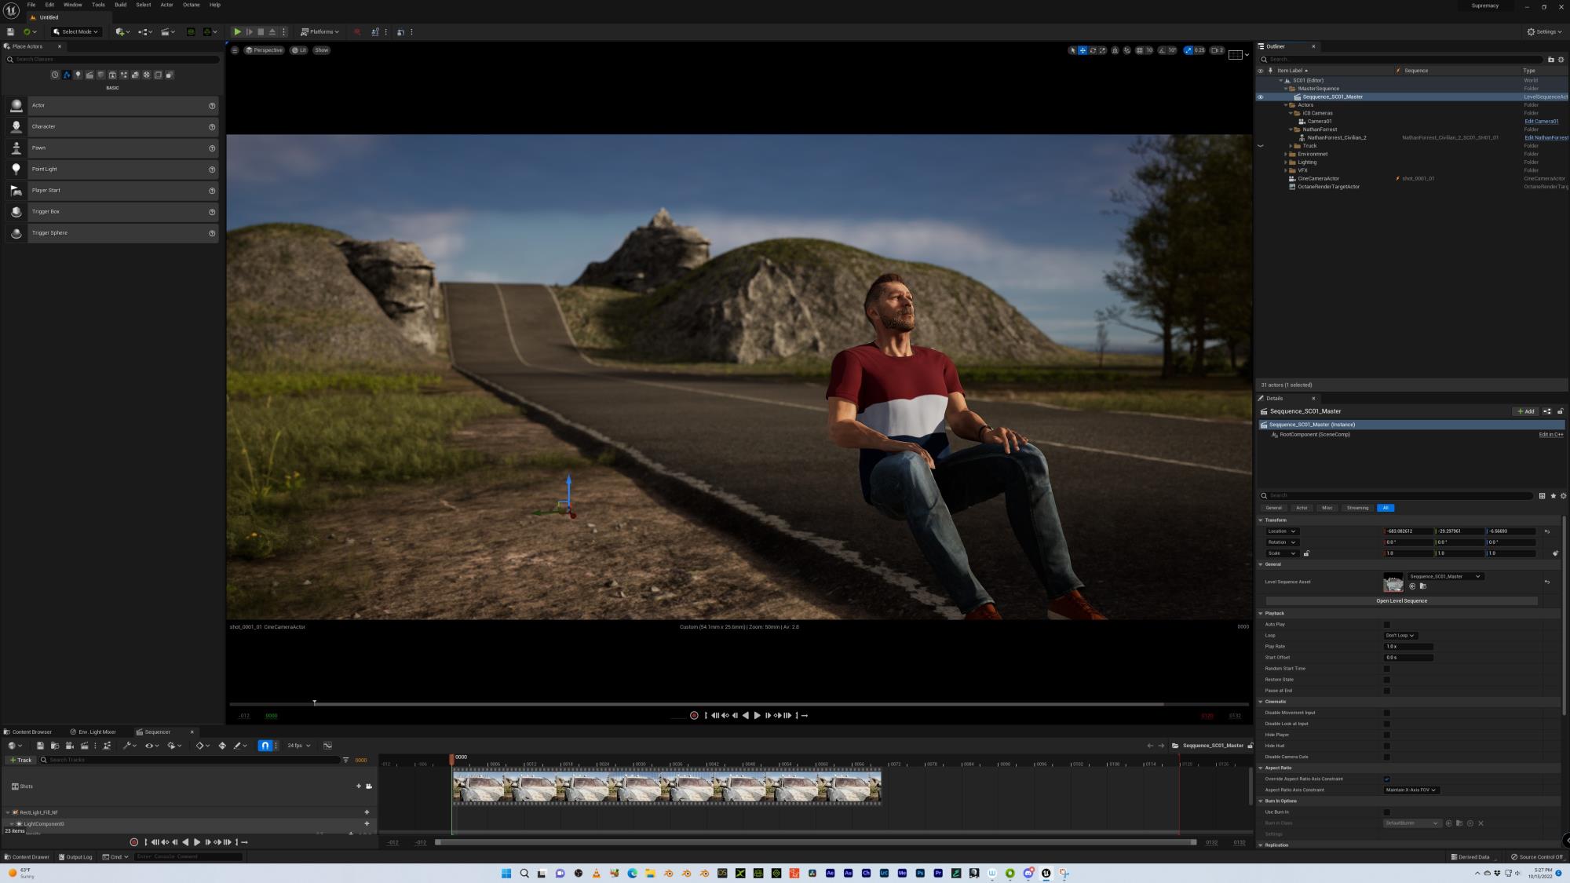Viewport: 1570px width, 883px height.
Task: Open Windows Start menu
Action: 506,873
